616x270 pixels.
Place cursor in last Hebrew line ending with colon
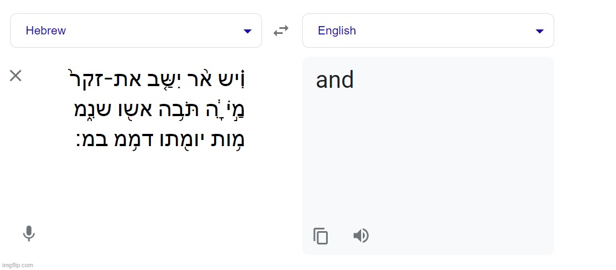pyautogui.click(x=160, y=141)
